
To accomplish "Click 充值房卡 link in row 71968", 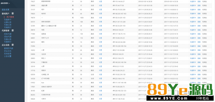I will click(193, 34).
